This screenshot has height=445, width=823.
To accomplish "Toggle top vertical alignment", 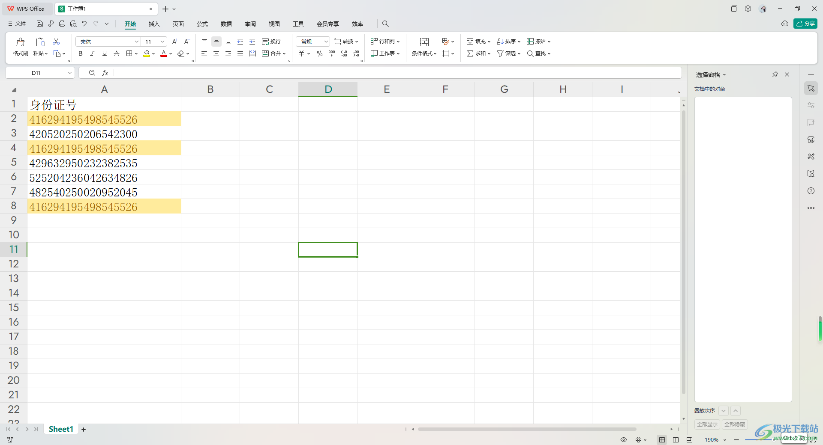I will point(204,42).
